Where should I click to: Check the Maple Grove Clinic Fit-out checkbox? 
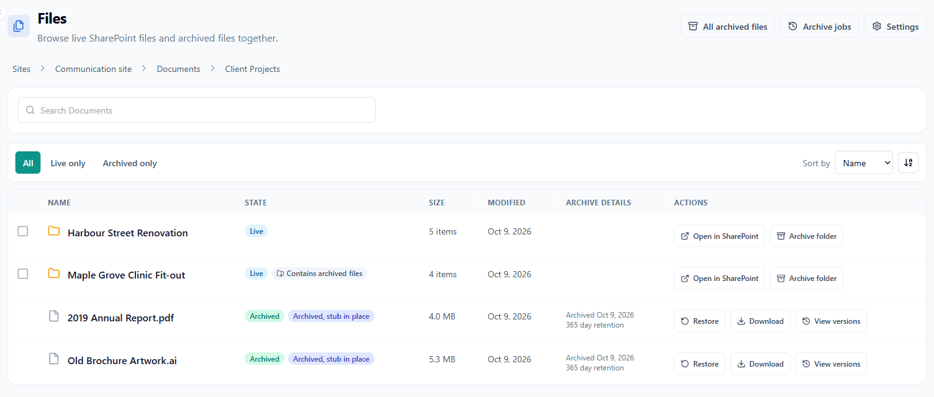[23, 274]
